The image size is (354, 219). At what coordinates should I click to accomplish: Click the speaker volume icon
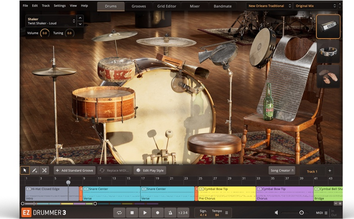[x=276, y=213]
